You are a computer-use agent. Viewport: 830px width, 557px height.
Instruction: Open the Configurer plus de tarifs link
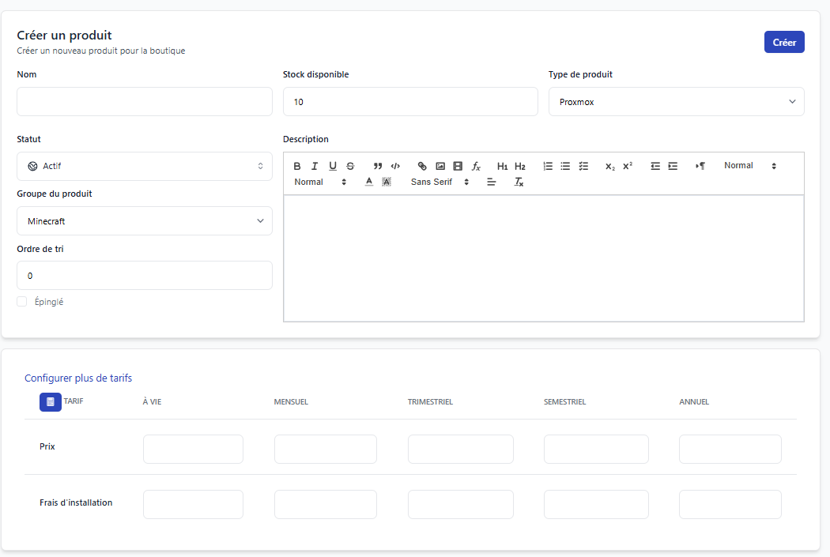point(78,378)
